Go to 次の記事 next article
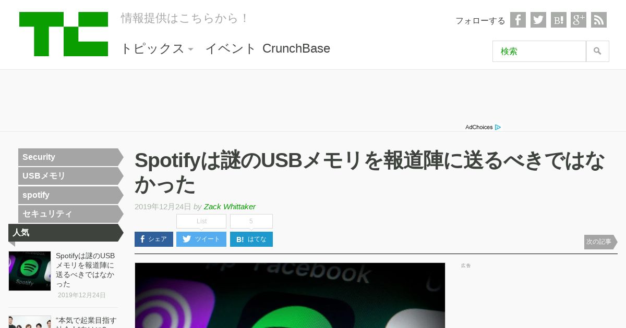 [600, 242]
